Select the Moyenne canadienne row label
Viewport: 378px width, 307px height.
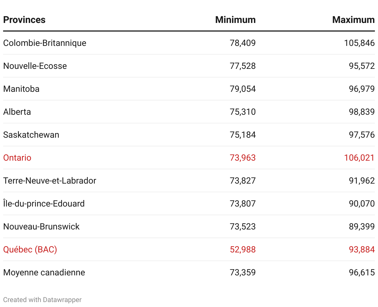[x=44, y=272]
